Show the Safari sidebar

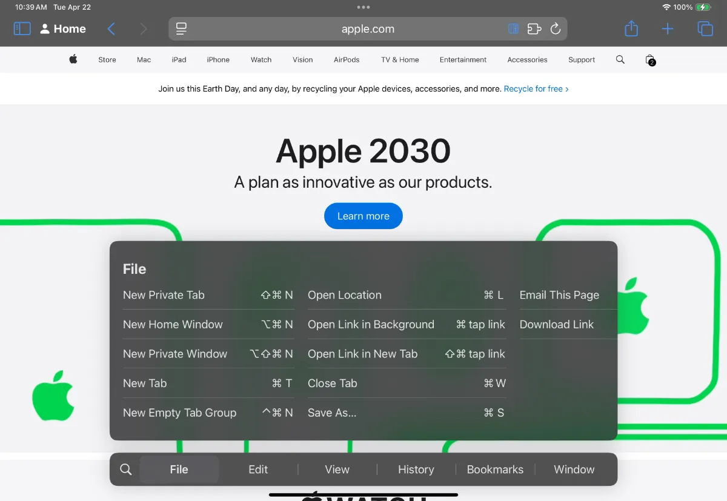pos(22,28)
